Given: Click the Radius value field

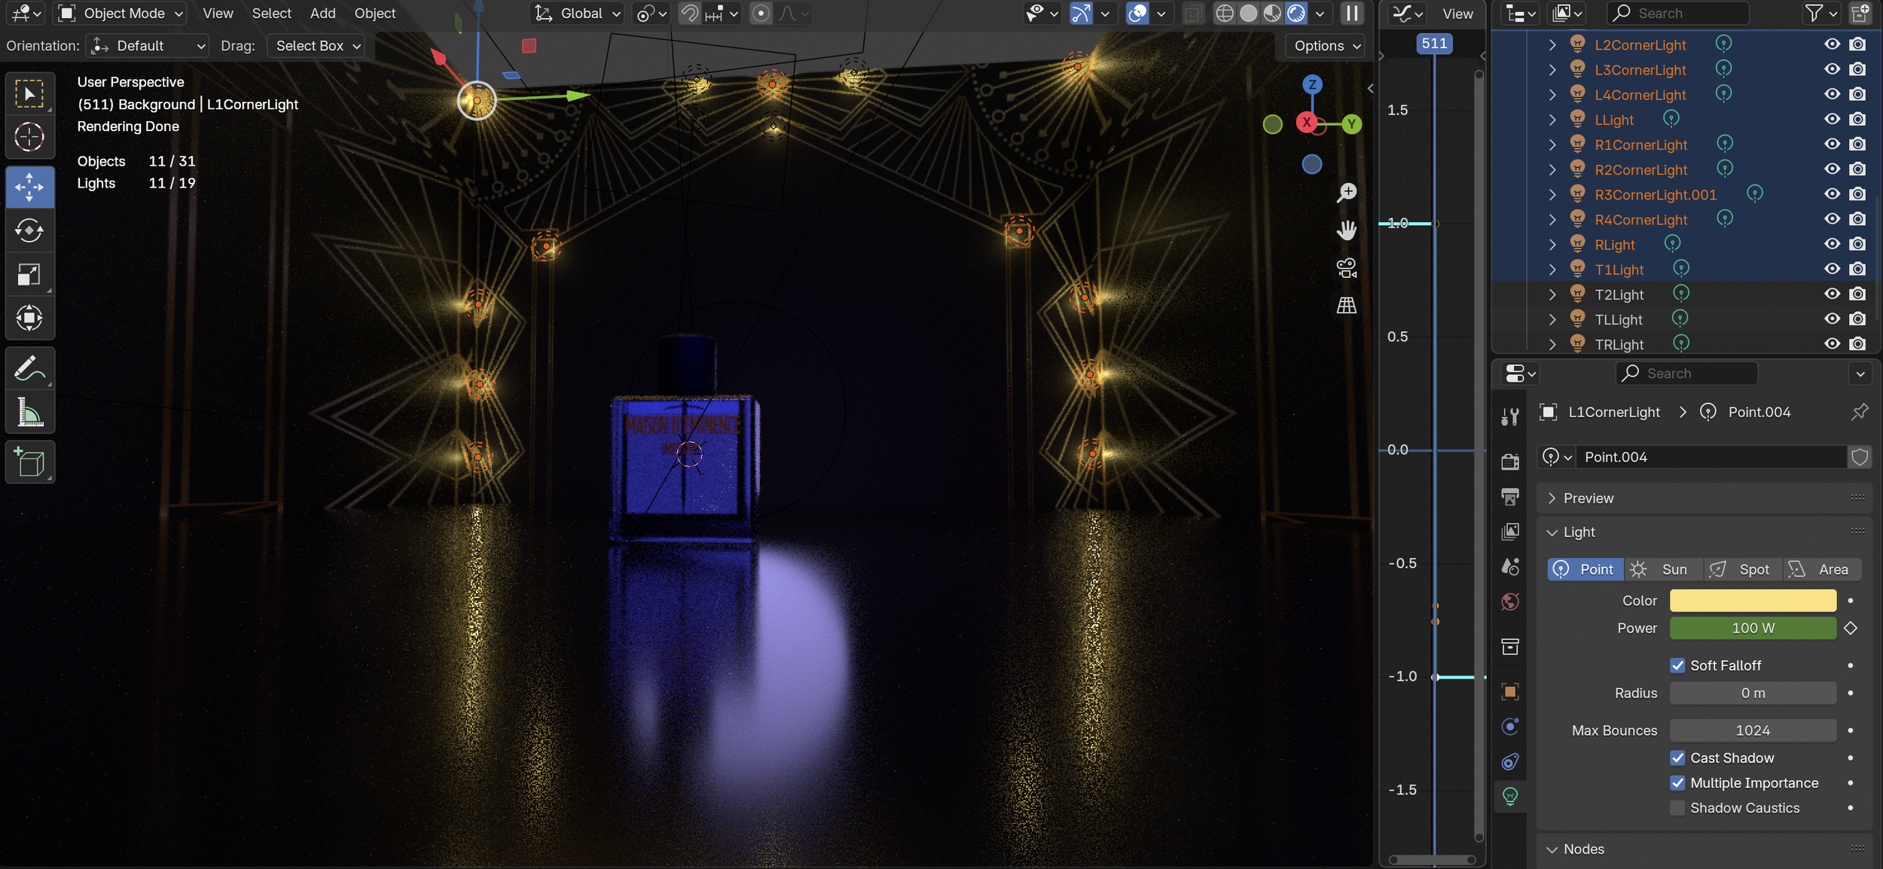Looking at the screenshot, I should pyautogui.click(x=1753, y=694).
